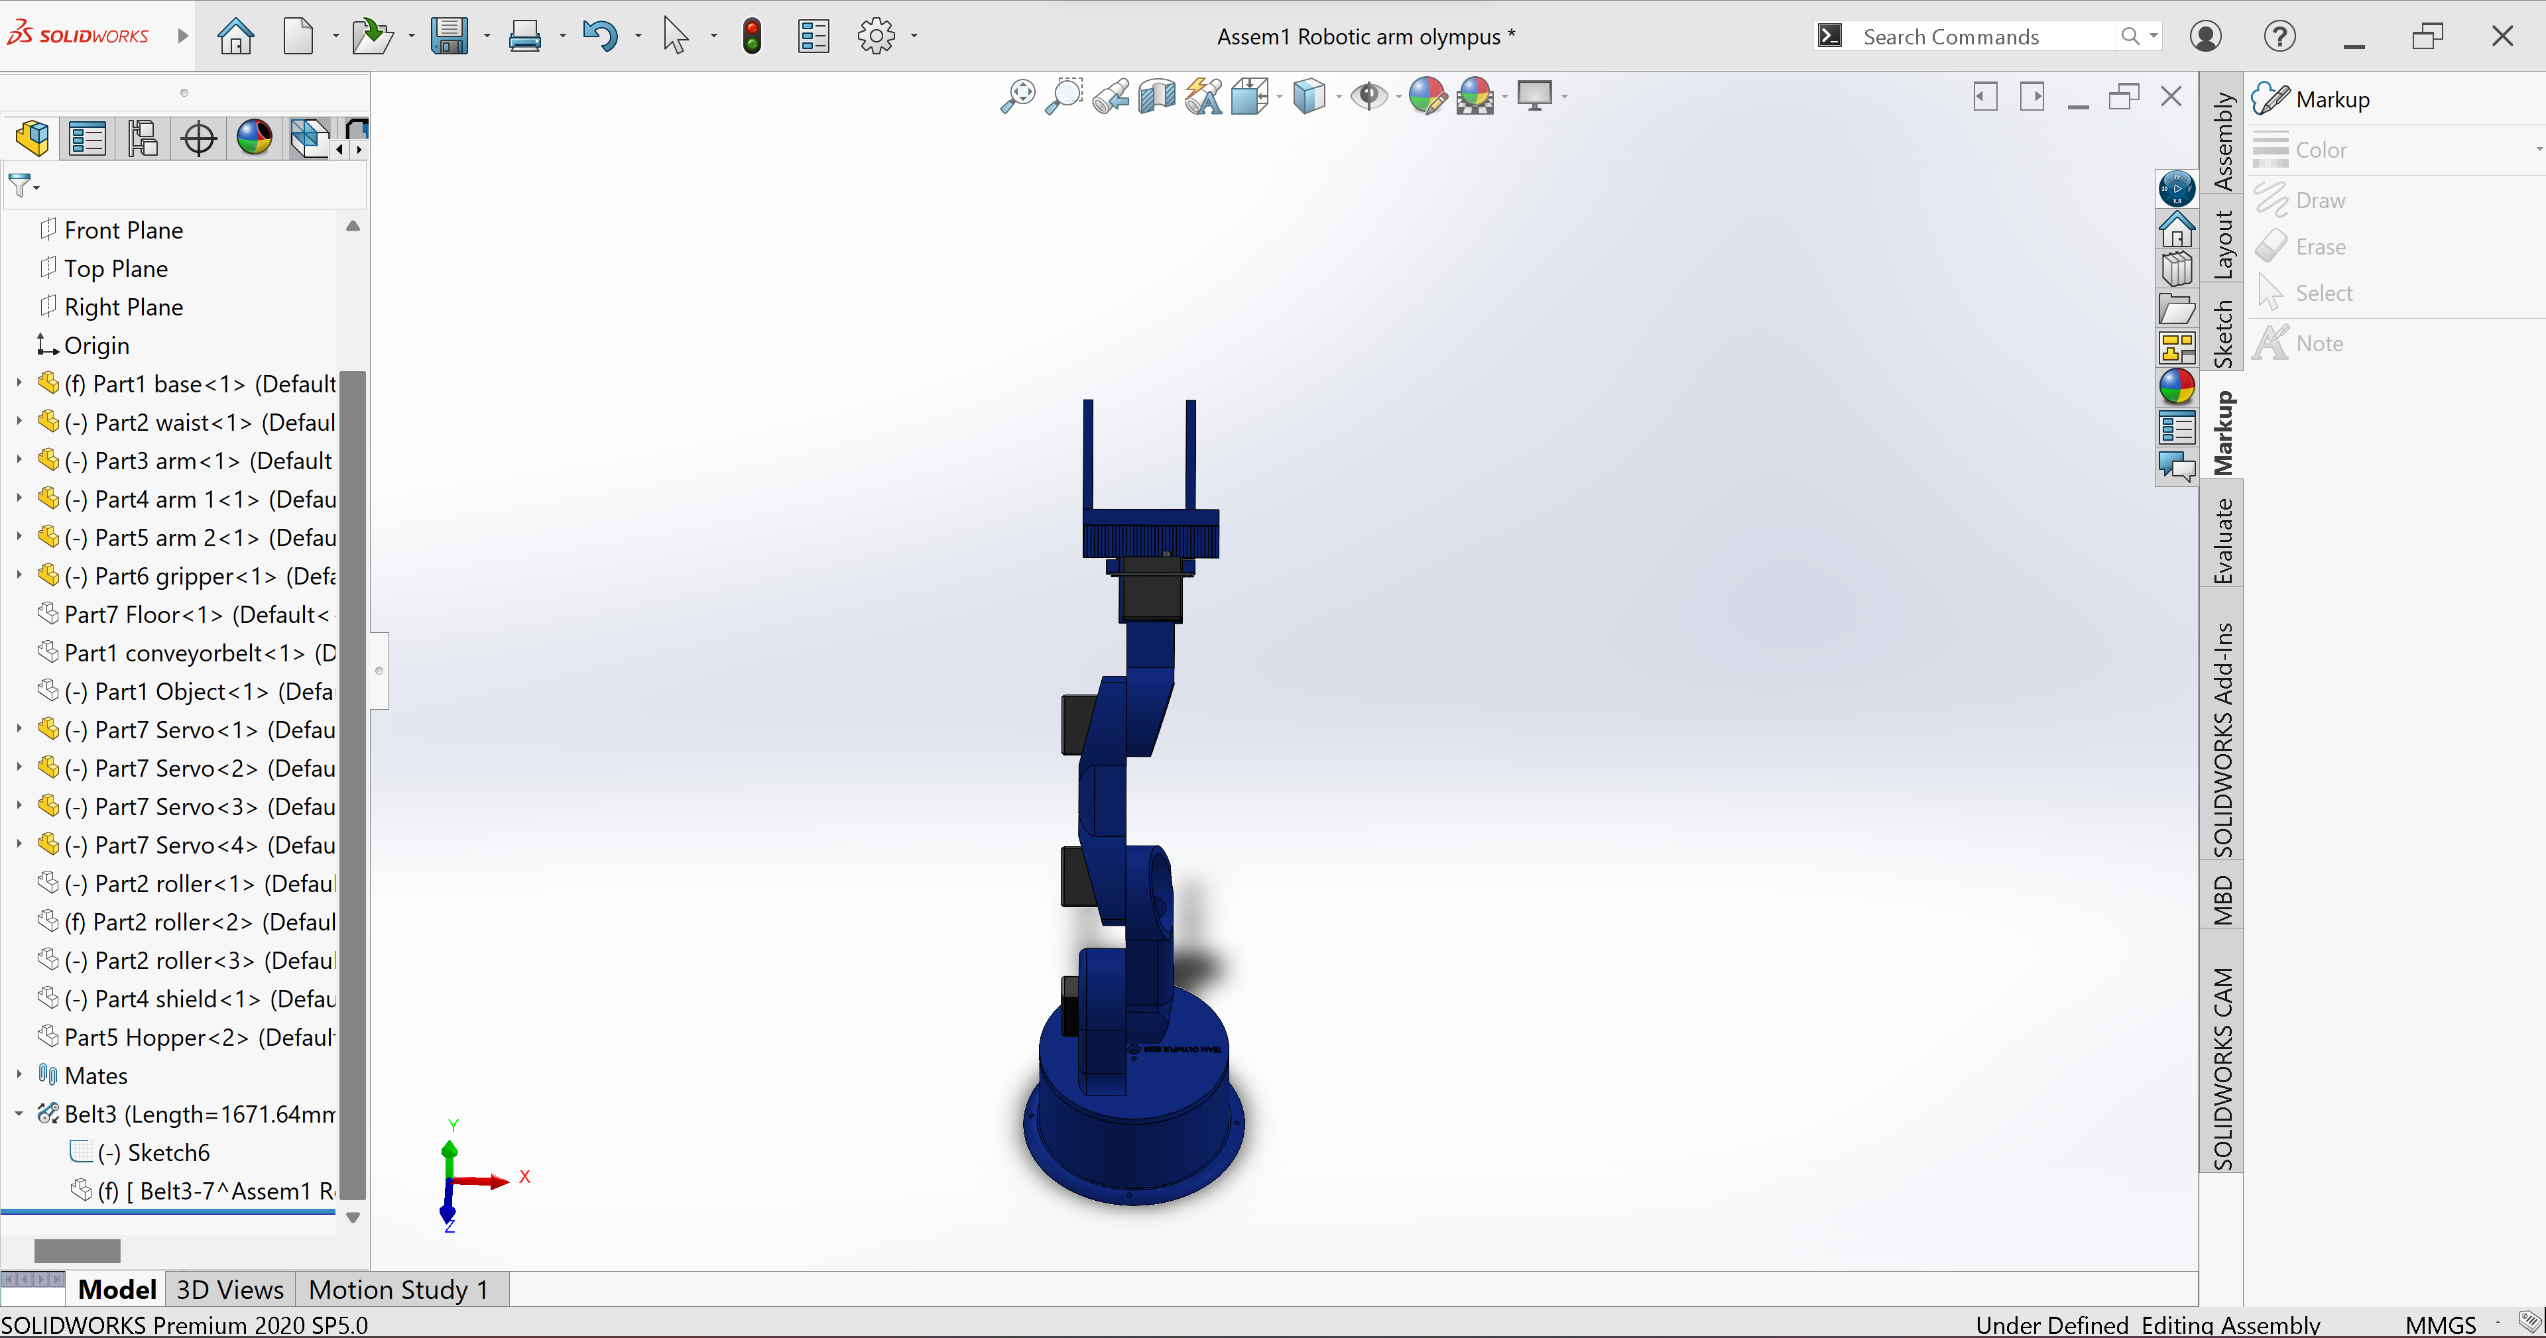Open the Motion Study 1 tab
The width and height of the screenshot is (2546, 1338).
(x=398, y=1290)
